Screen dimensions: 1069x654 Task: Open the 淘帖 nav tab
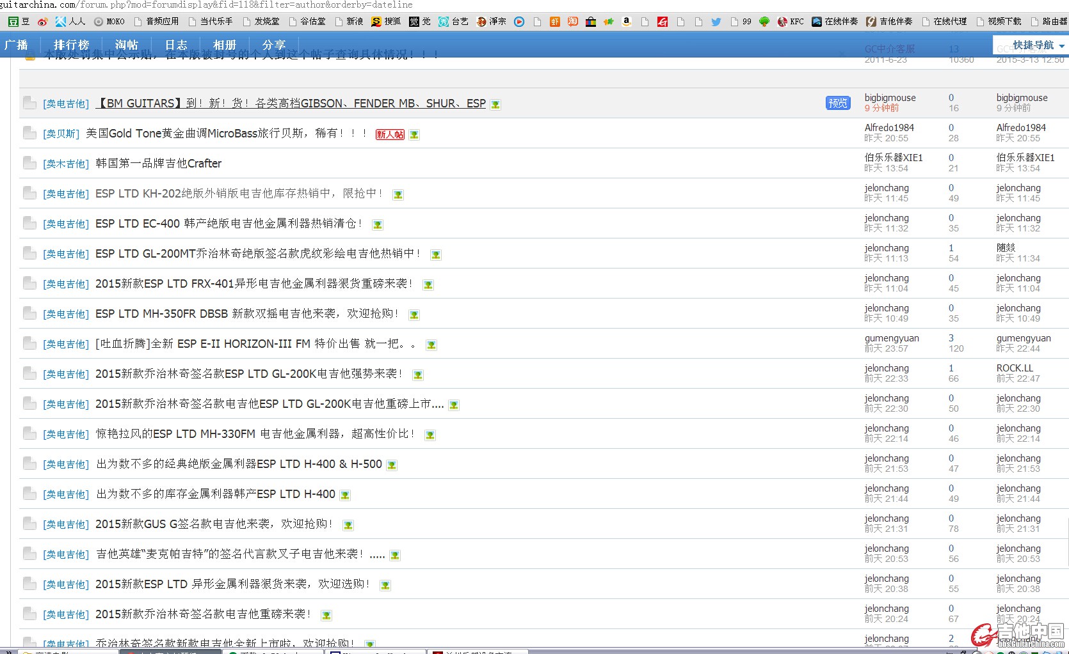click(127, 45)
